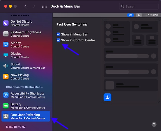Click the upper slider in Control Centre preview
The height and width of the screenshot is (131, 161).
(x=127, y=56)
